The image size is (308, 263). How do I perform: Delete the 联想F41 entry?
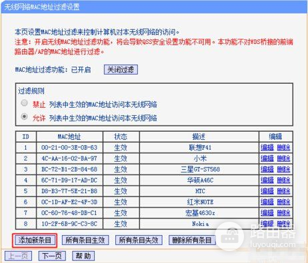coord(283,148)
